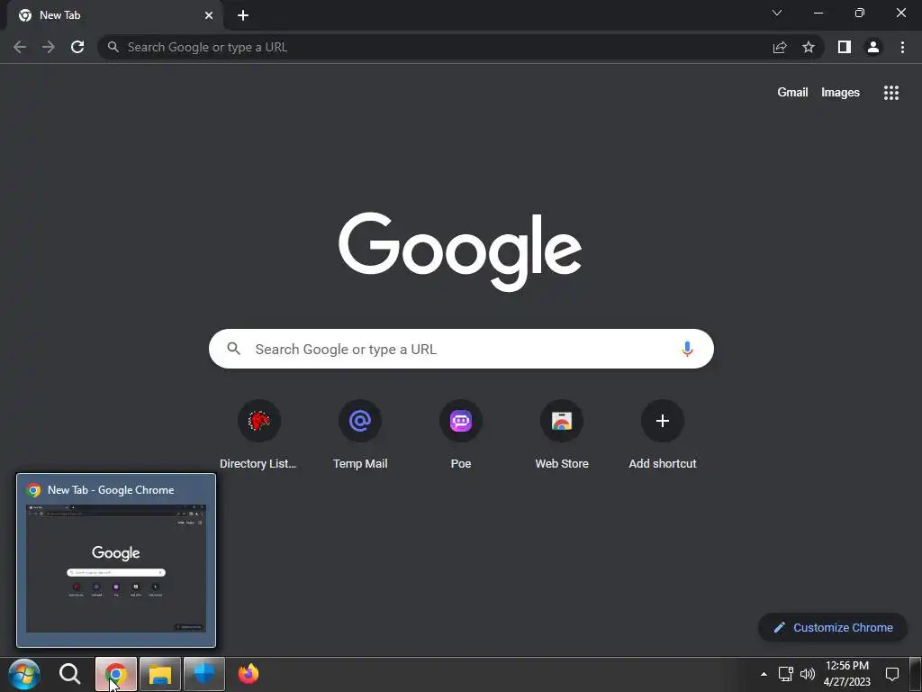Open the Web Store shortcut
Screen dimensions: 922x692
coord(562,434)
